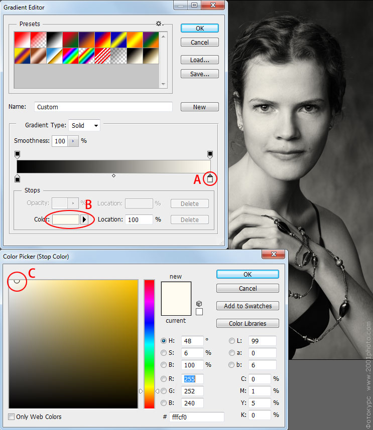373x430 pixels.
Task: Open the Presets gear menu
Action: pyautogui.click(x=160, y=24)
